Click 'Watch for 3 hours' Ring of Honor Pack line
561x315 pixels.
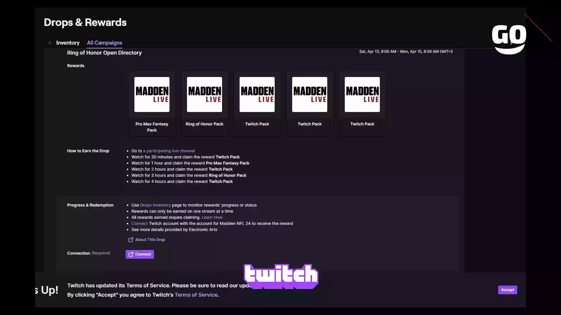click(189, 175)
